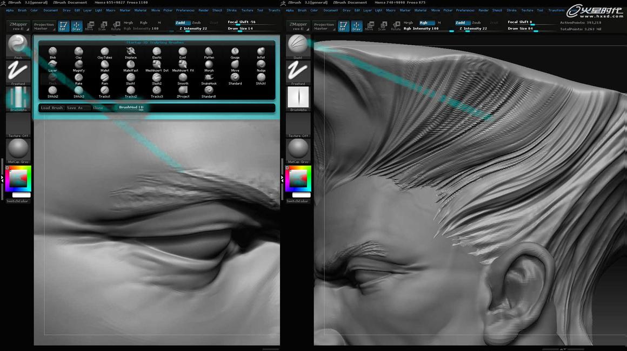Screen dimensions: 627x351
Task: Enable Zsub in left window
Action: pos(196,23)
